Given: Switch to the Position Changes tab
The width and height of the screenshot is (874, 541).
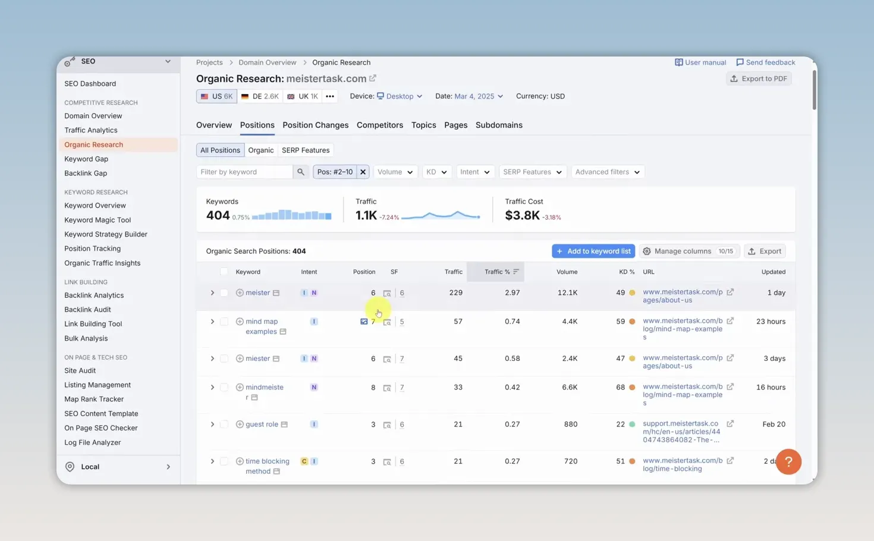Looking at the screenshot, I should point(316,125).
